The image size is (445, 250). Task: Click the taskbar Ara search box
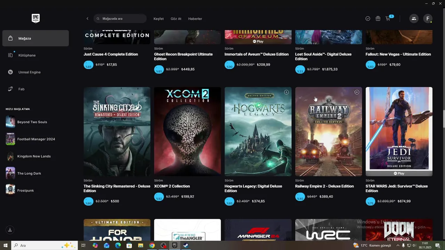(44, 245)
